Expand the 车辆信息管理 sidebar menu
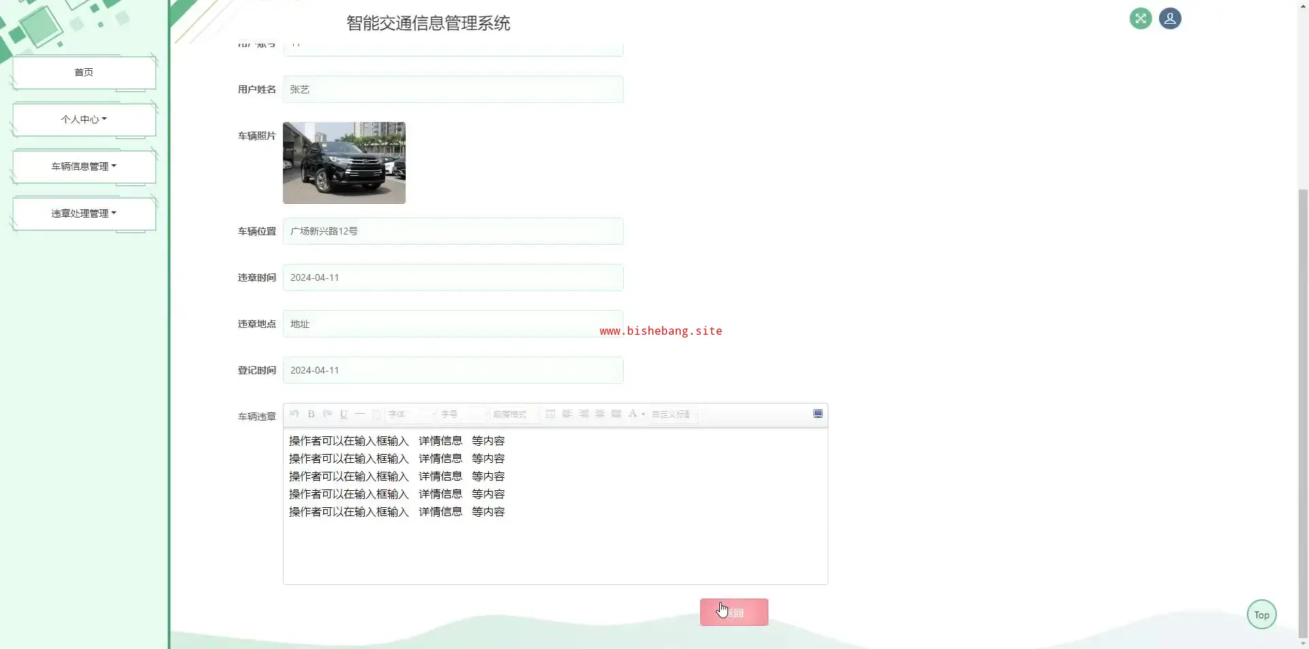Screen dimensions: 1309x649 coord(84,166)
